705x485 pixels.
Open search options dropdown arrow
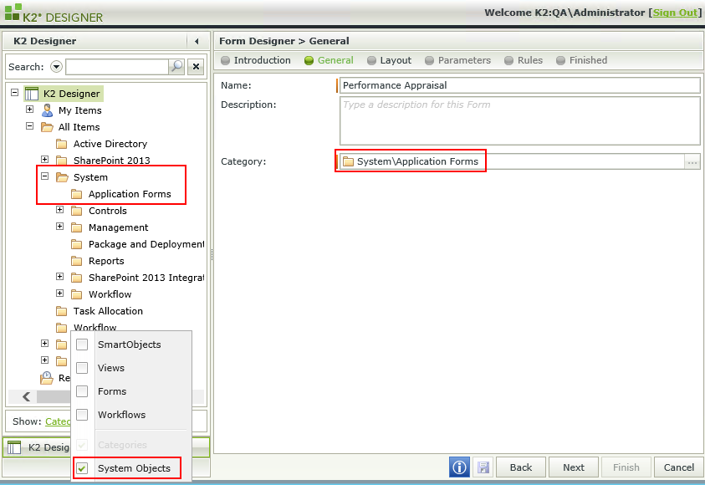56,67
